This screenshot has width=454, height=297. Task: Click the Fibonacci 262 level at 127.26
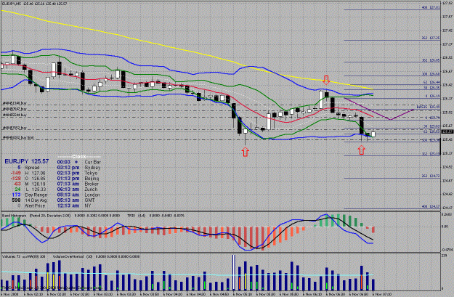(431, 38)
